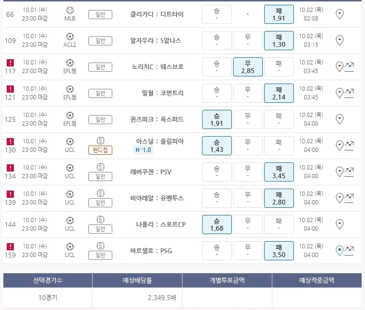The image size is (365, 310).
Task: Select 무 for 나폴리 : 스포르CP match
Action: point(247,224)
